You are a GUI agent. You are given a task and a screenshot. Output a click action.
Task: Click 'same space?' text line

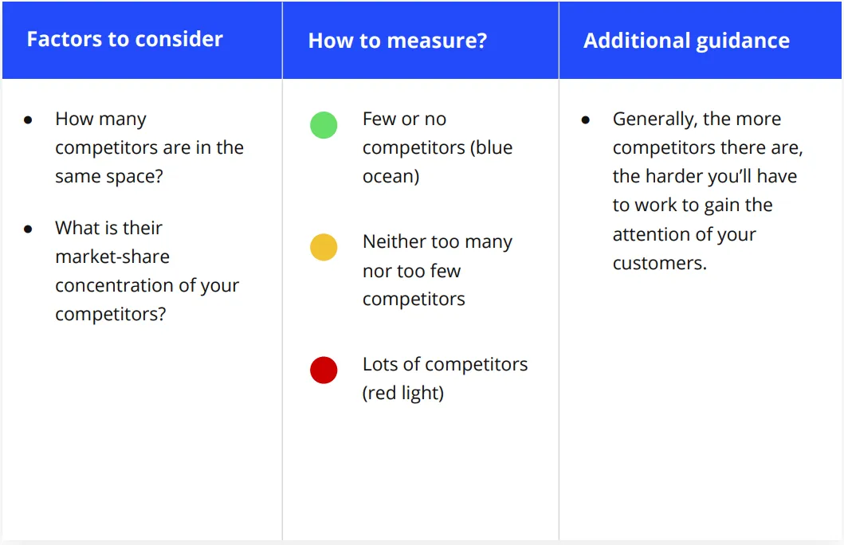108,176
